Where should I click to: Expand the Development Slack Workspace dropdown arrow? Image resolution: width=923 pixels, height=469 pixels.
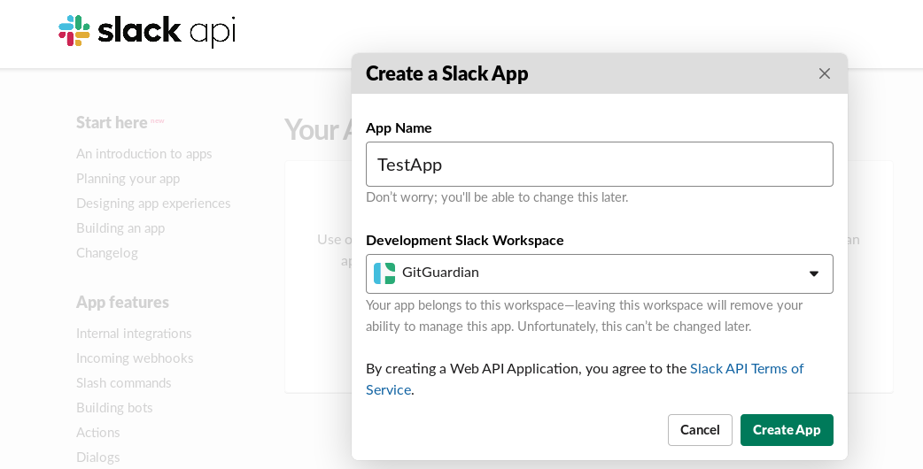[x=813, y=274]
